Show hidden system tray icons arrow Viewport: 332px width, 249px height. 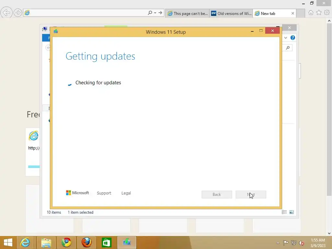[278, 243]
